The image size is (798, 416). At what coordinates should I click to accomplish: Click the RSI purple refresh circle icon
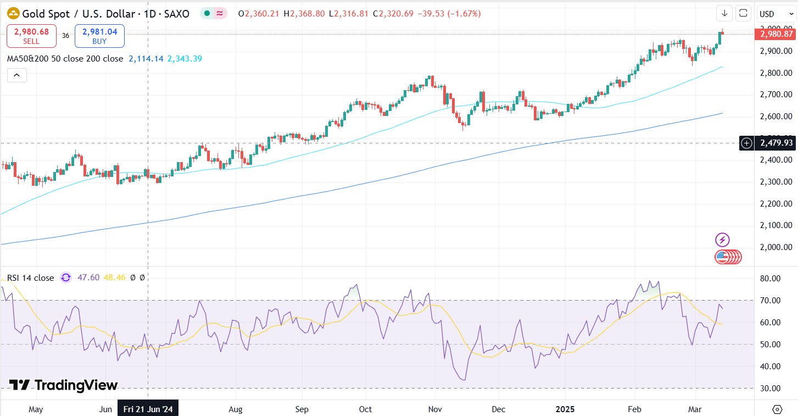coord(66,278)
